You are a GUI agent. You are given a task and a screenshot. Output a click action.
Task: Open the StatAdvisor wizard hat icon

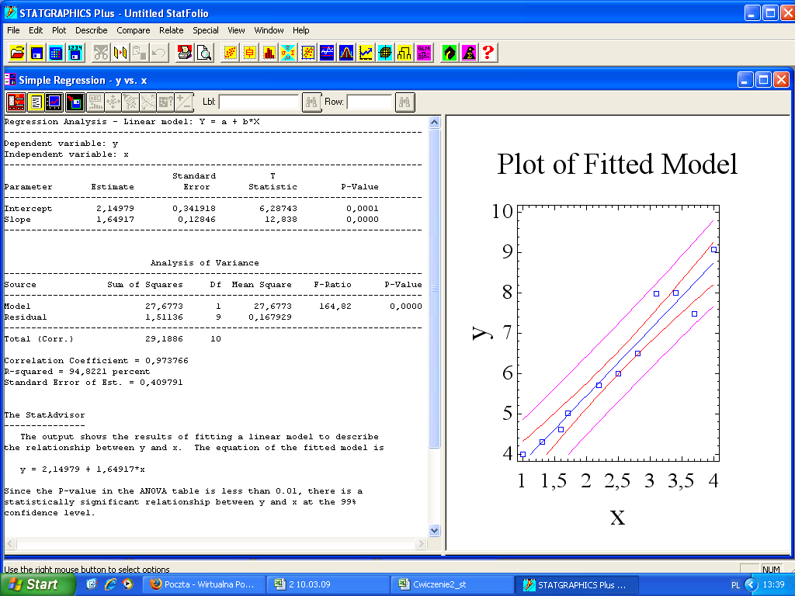469,53
